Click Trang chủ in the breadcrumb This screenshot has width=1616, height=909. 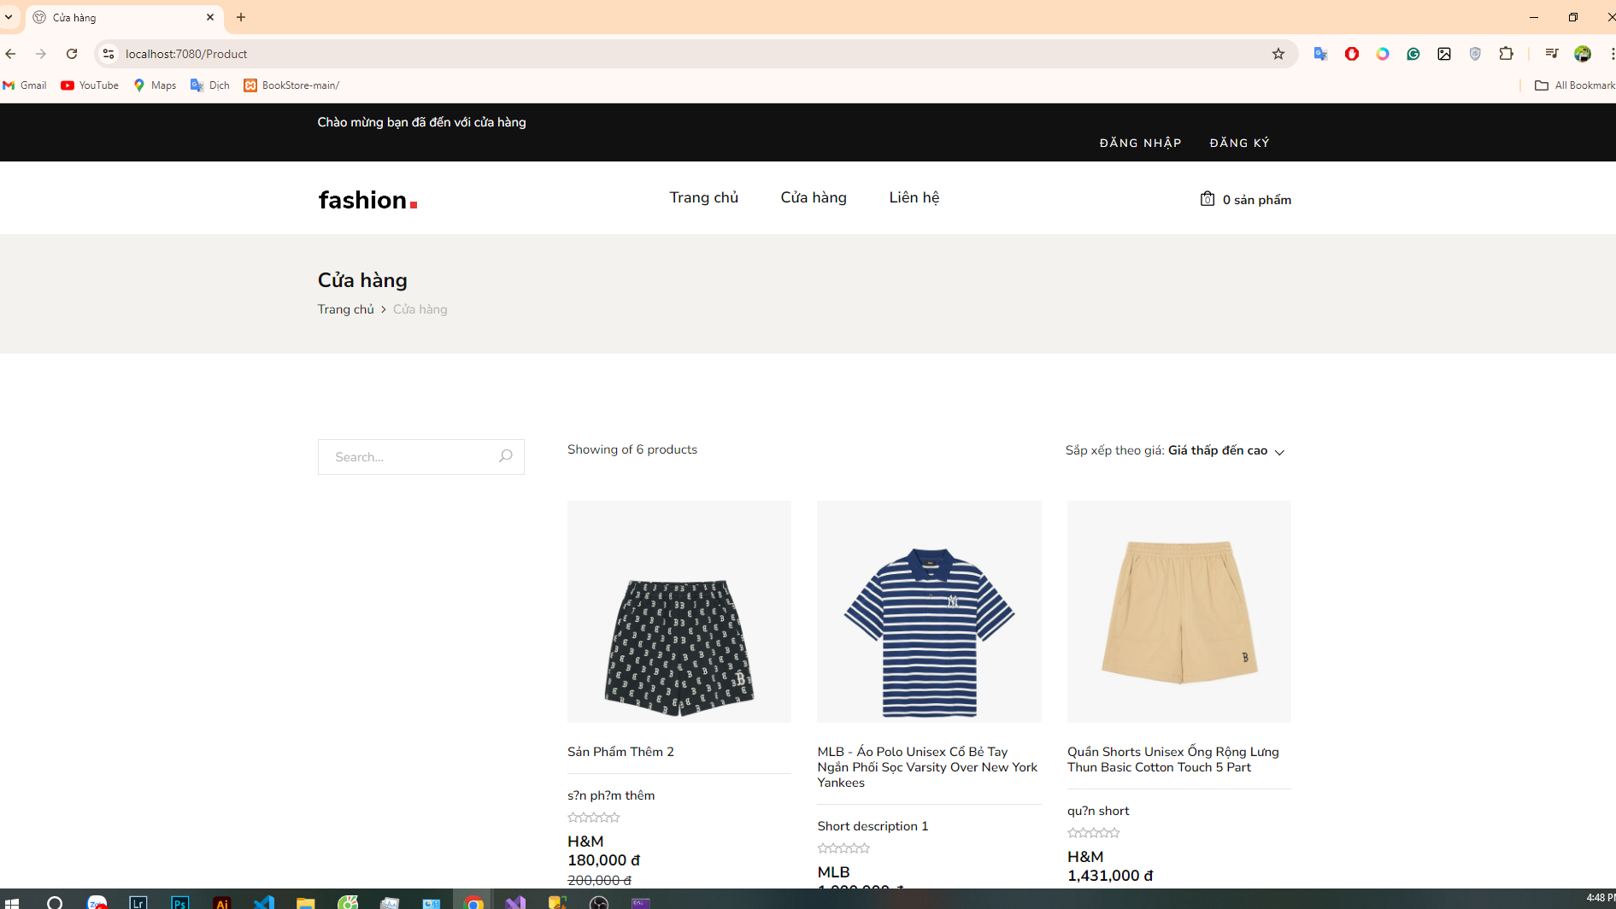coord(346,309)
